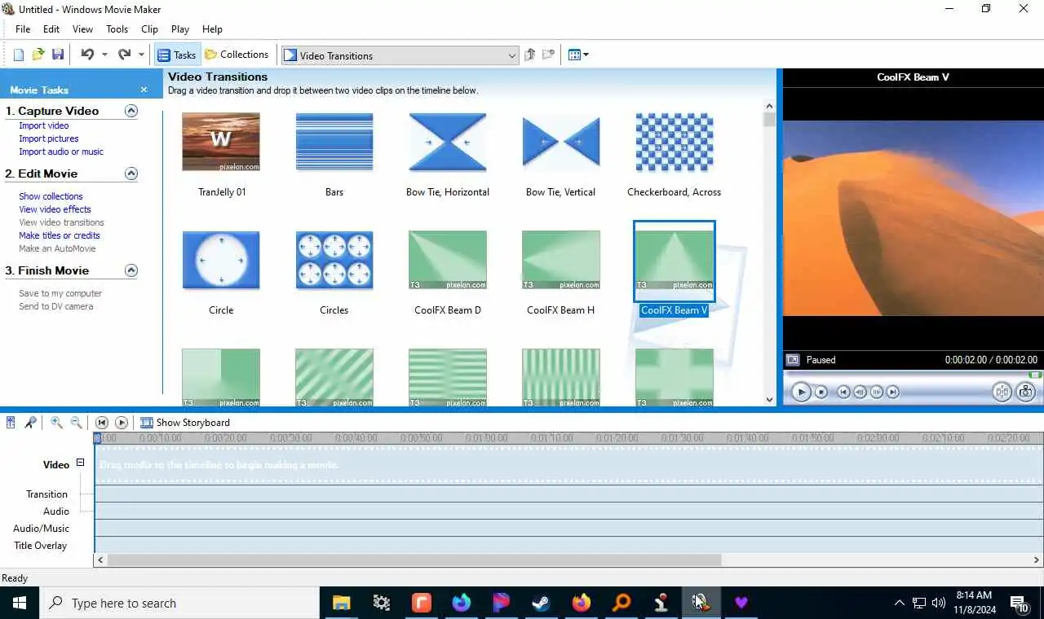
Task: Open the Help menu
Action: pyautogui.click(x=212, y=29)
